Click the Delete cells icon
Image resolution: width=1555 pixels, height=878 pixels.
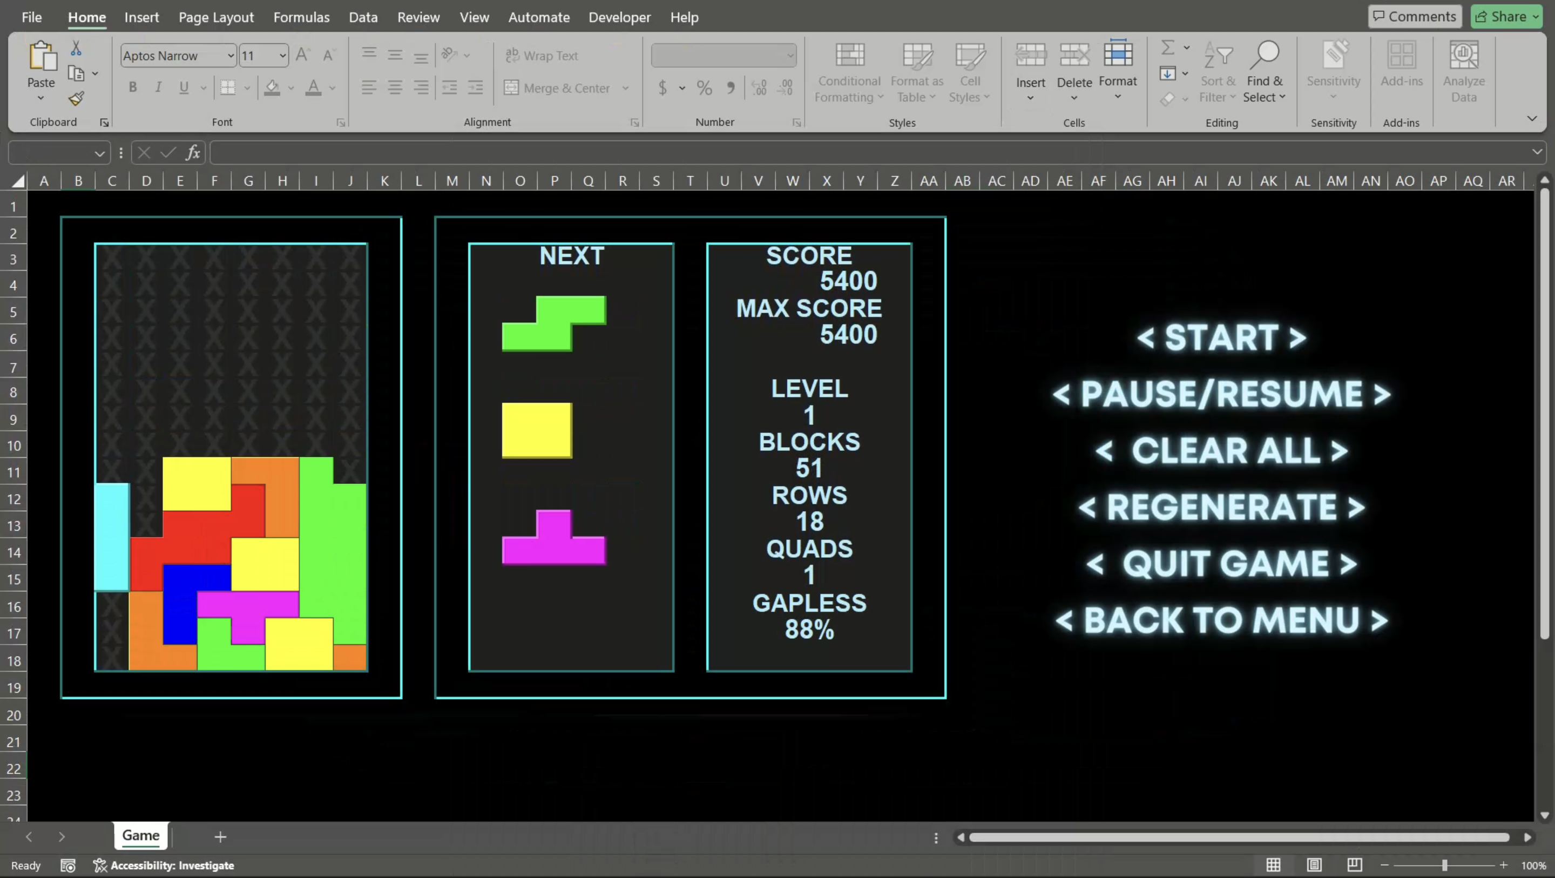tap(1074, 56)
